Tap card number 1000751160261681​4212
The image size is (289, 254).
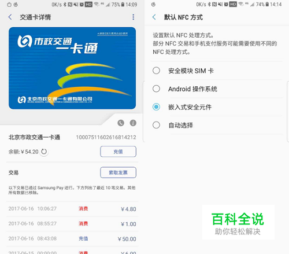pos(106,137)
